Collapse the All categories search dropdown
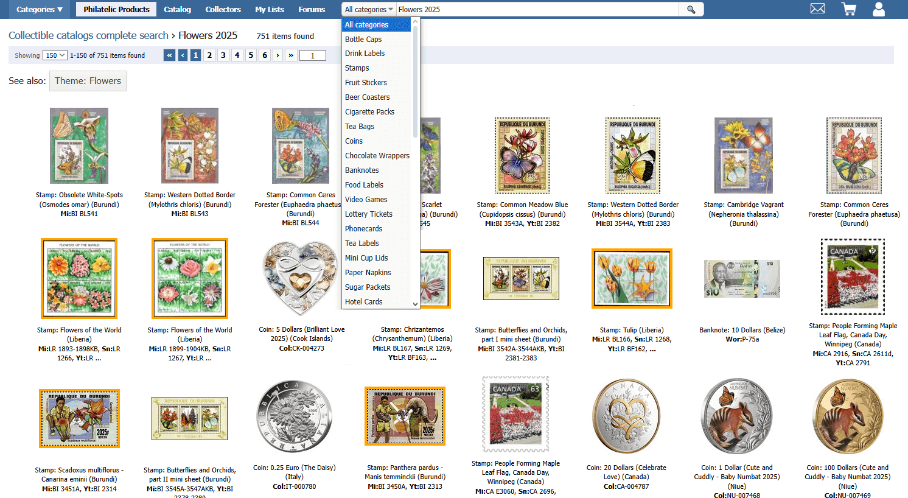 pyautogui.click(x=369, y=9)
